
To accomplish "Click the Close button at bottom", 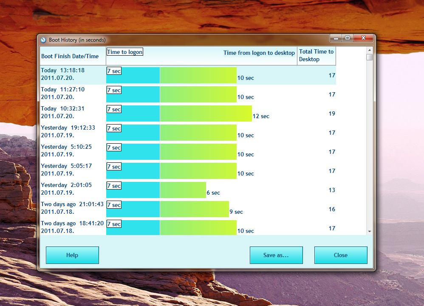I will tap(341, 255).
